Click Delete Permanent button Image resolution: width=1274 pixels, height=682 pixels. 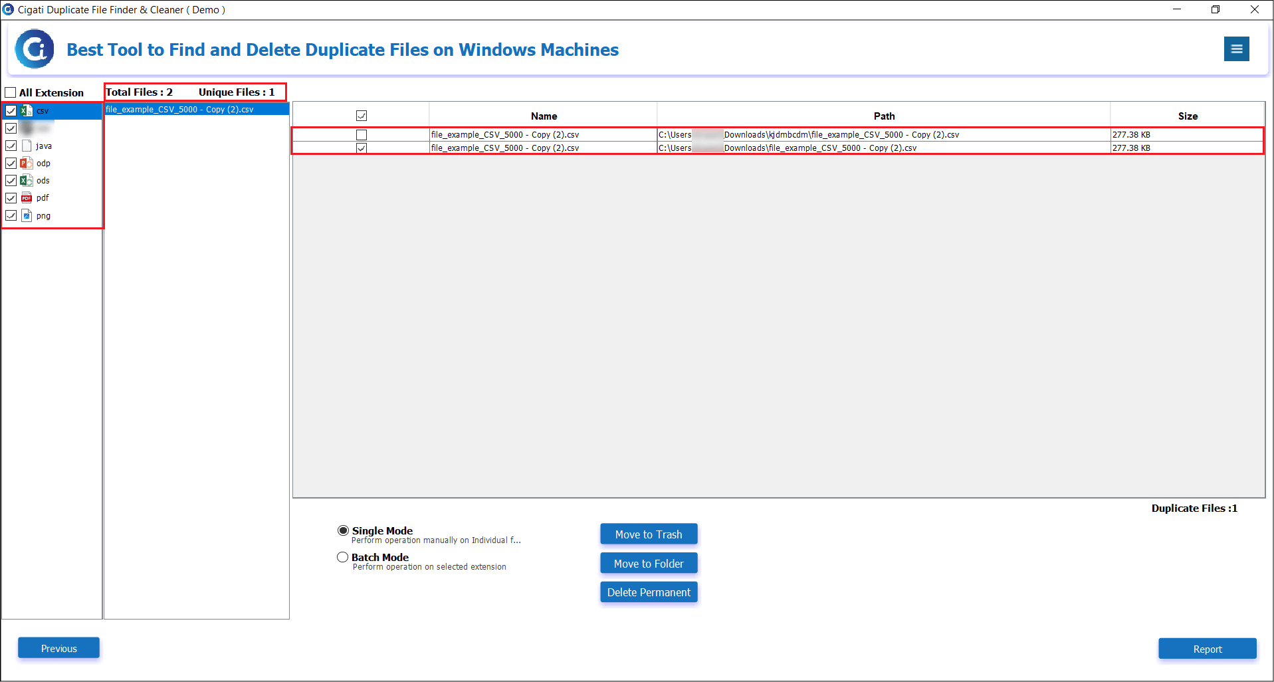click(x=649, y=592)
